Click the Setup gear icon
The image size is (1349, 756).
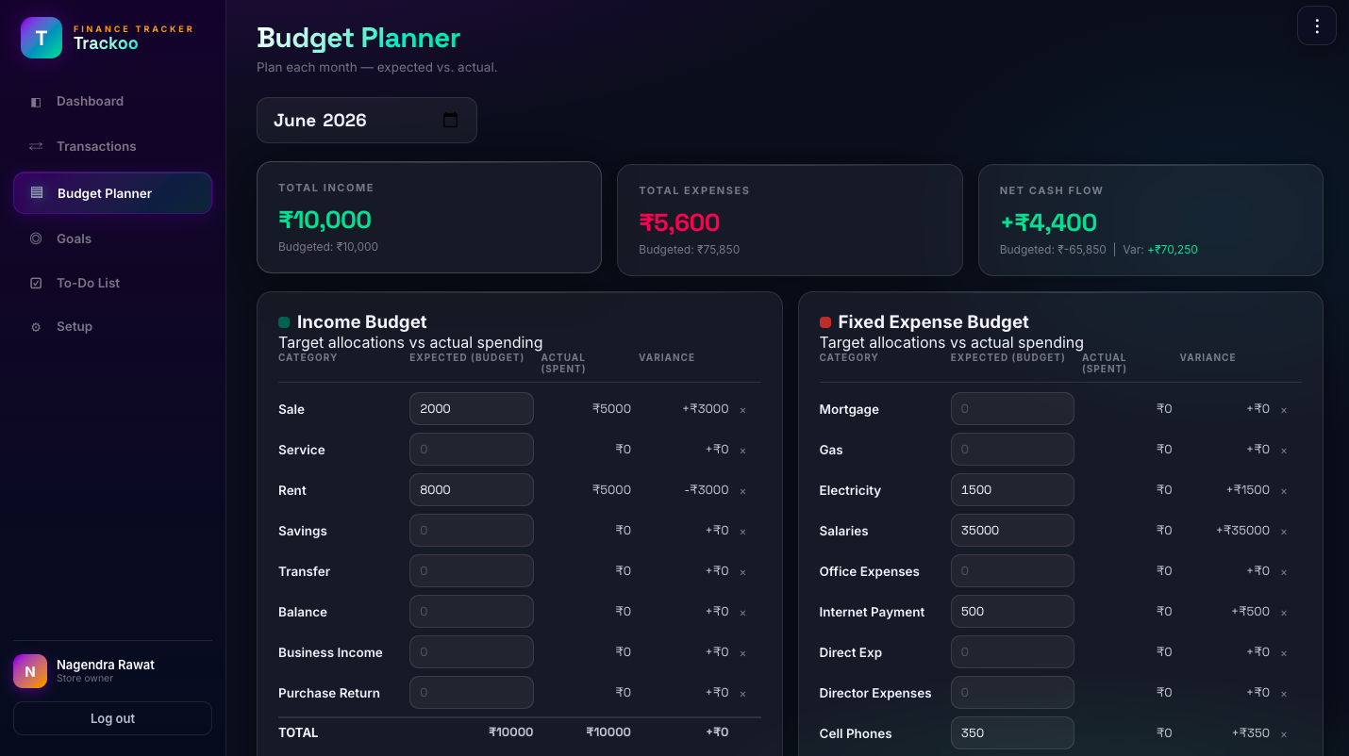click(36, 327)
